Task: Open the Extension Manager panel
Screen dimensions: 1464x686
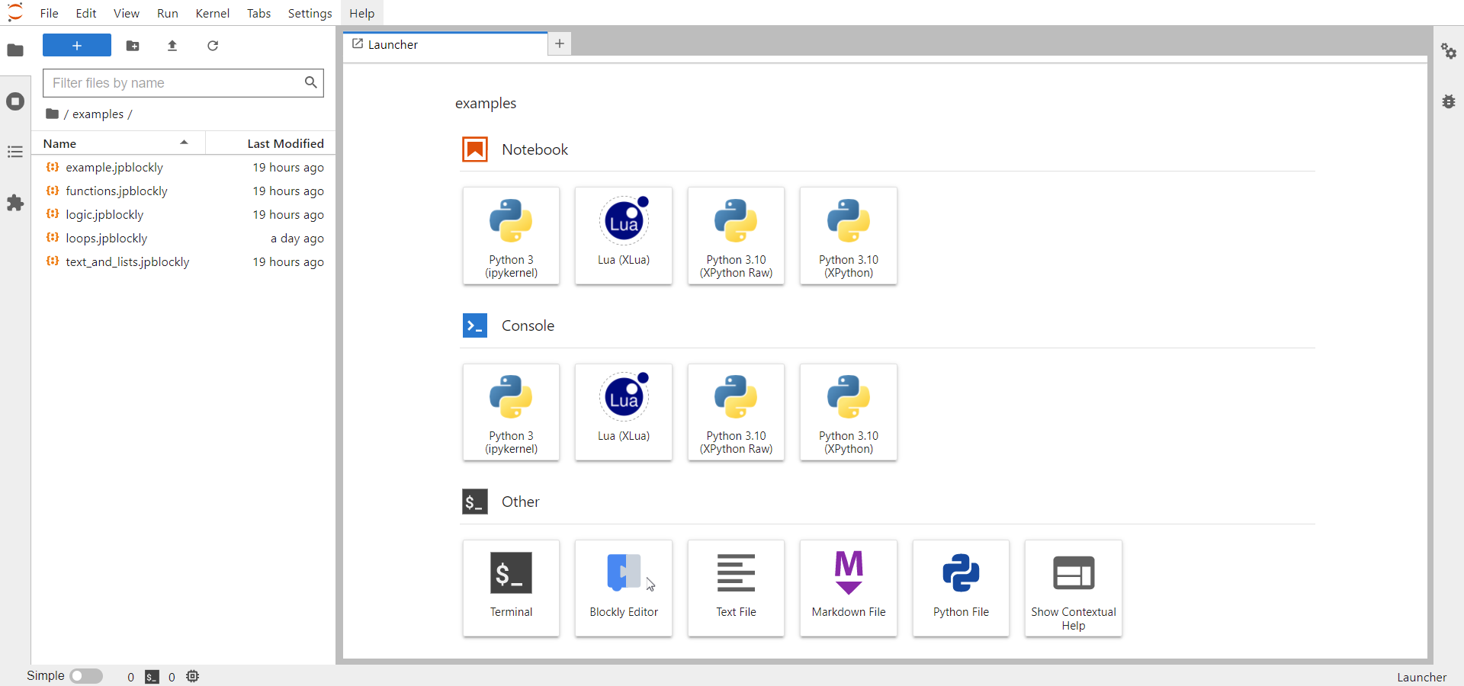Action: coord(15,203)
